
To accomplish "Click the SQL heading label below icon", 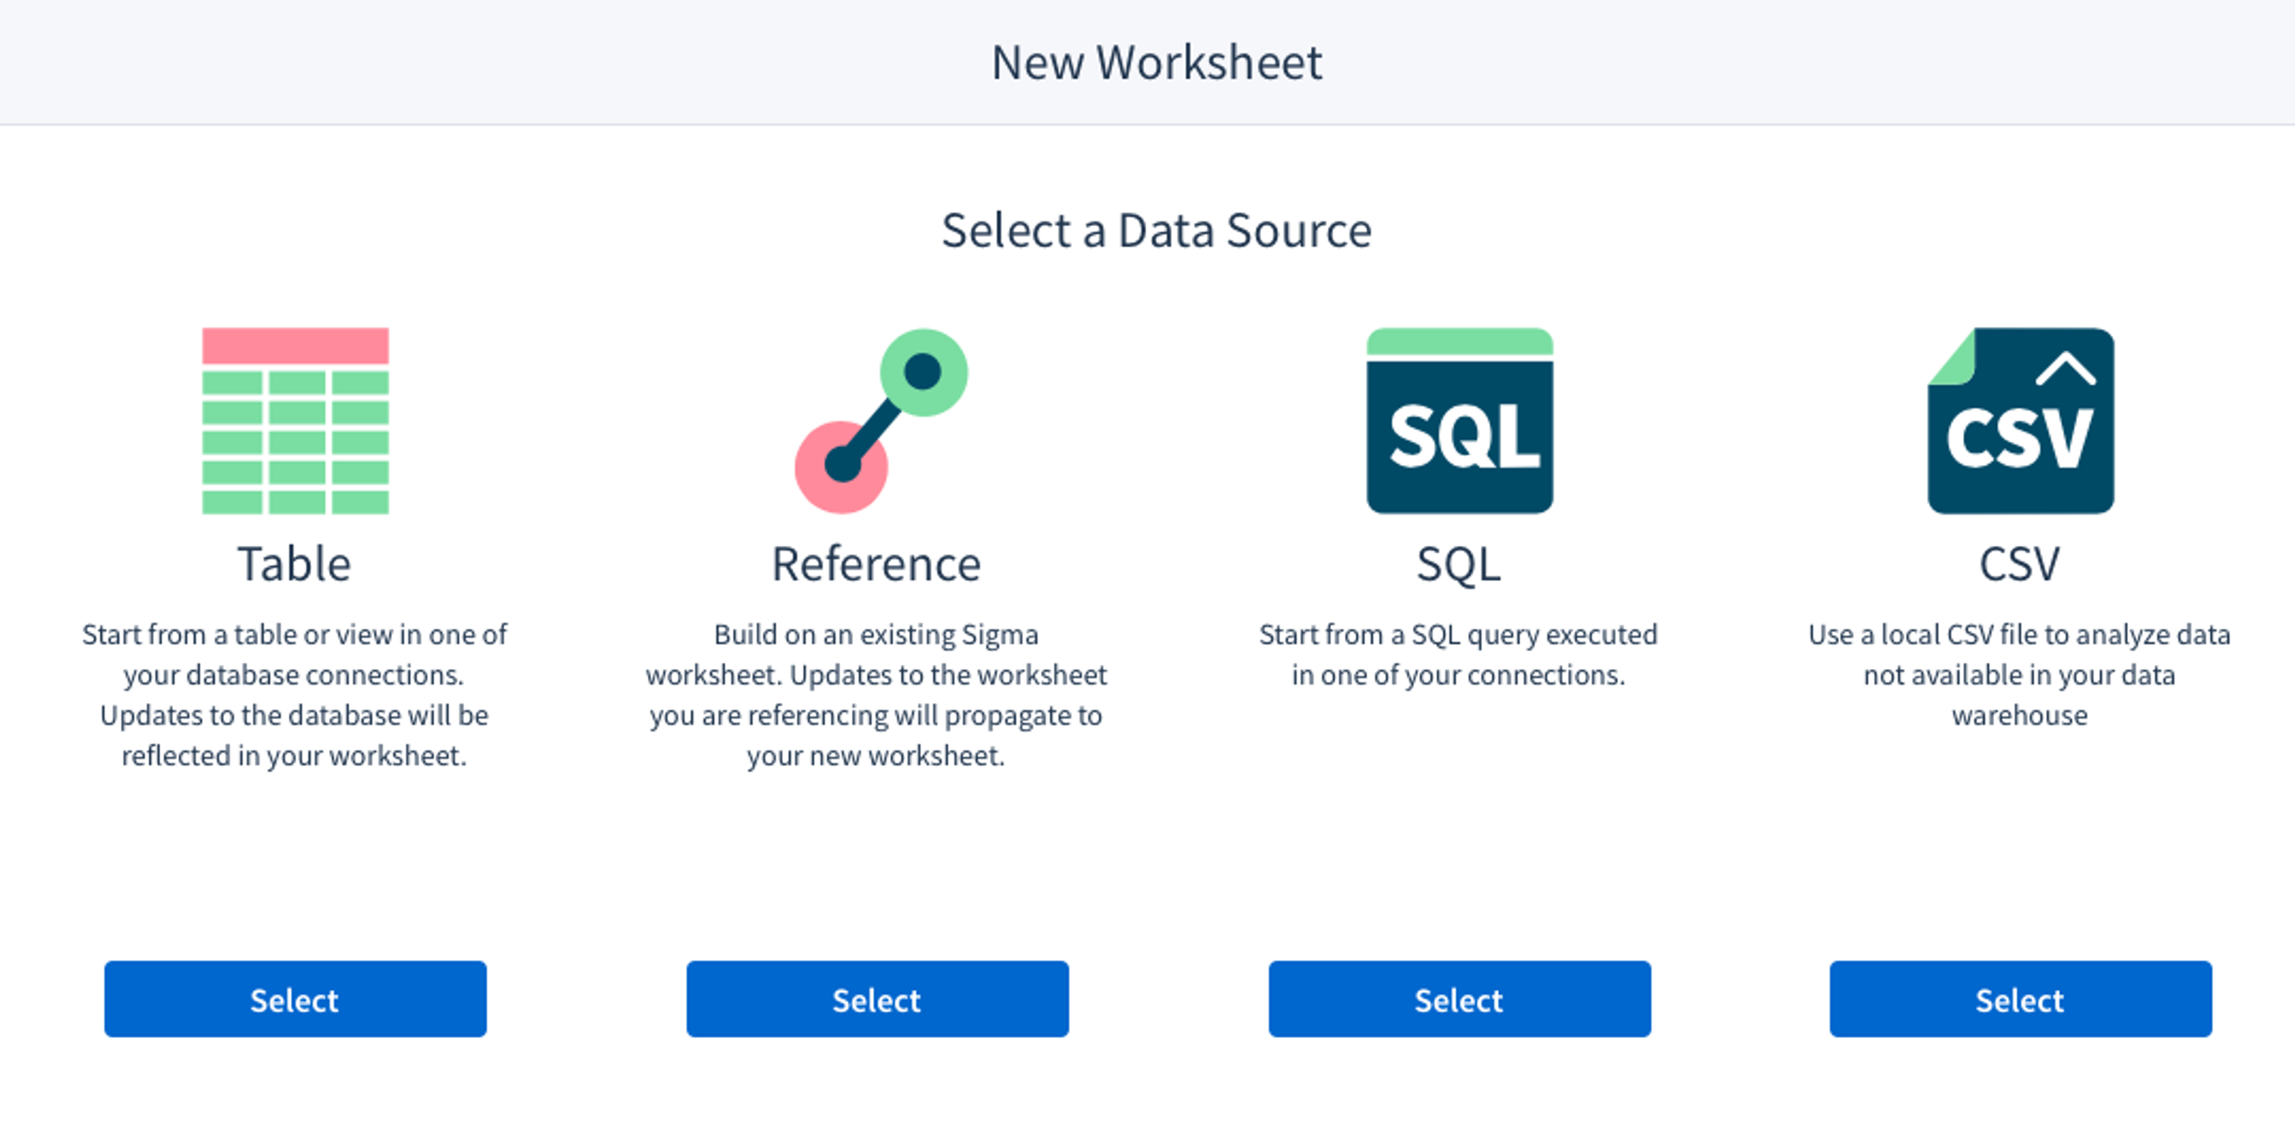I will pyautogui.click(x=1458, y=564).
